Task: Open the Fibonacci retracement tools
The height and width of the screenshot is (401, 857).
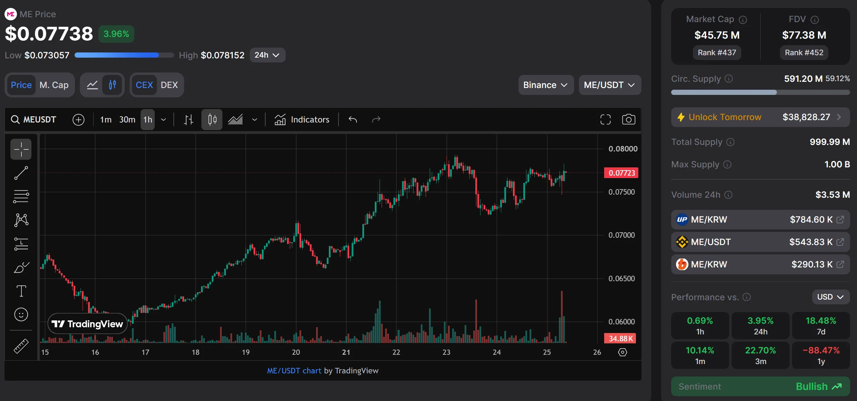Action: pos(21,196)
